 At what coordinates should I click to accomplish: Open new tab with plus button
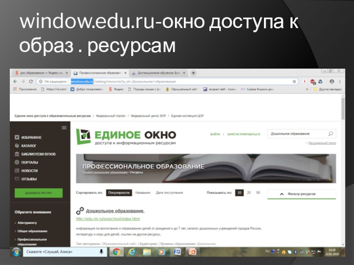pyautogui.click(x=193, y=73)
